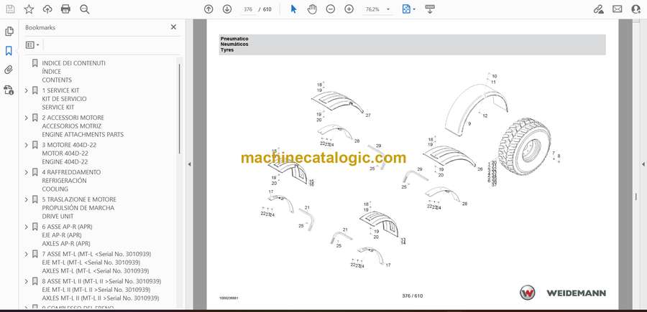
Task: Zoom in with plus button
Action: pyautogui.click(x=349, y=9)
